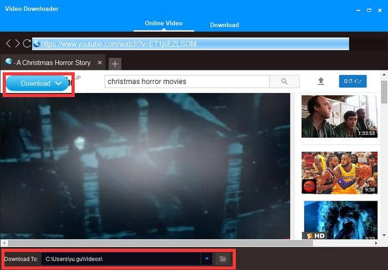The width and height of the screenshot is (388, 270).
Task: Go back with the browser back arrow
Action: tap(8, 44)
